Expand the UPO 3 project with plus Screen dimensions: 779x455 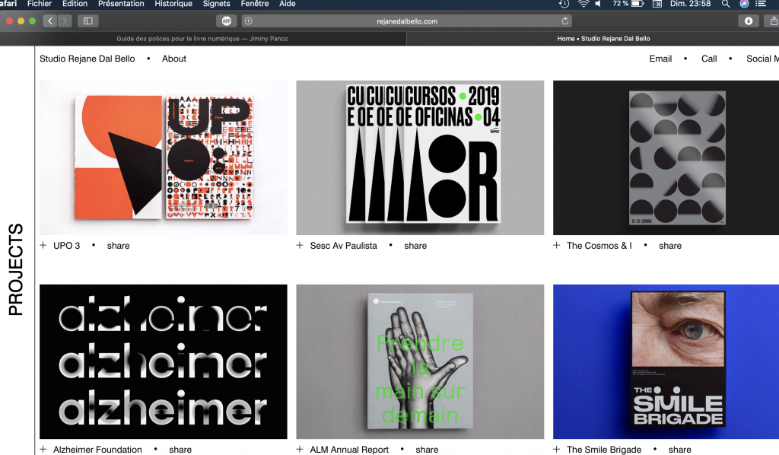pos(43,246)
